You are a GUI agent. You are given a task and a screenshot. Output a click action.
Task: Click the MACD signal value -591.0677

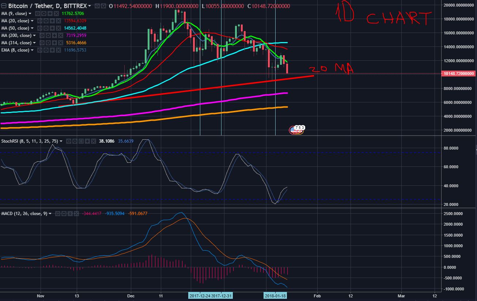[138, 214]
